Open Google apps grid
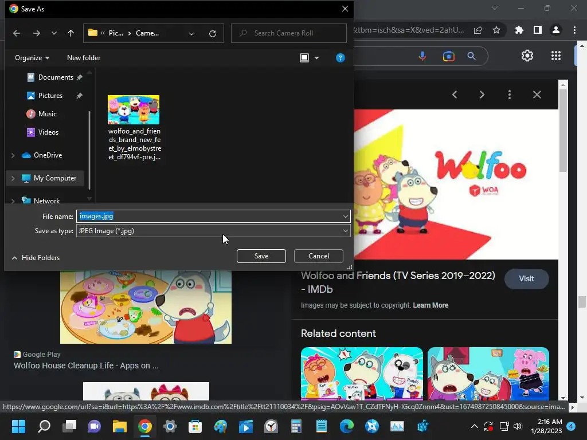The width and height of the screenshot is (587, 440). (x=556, y=56)
